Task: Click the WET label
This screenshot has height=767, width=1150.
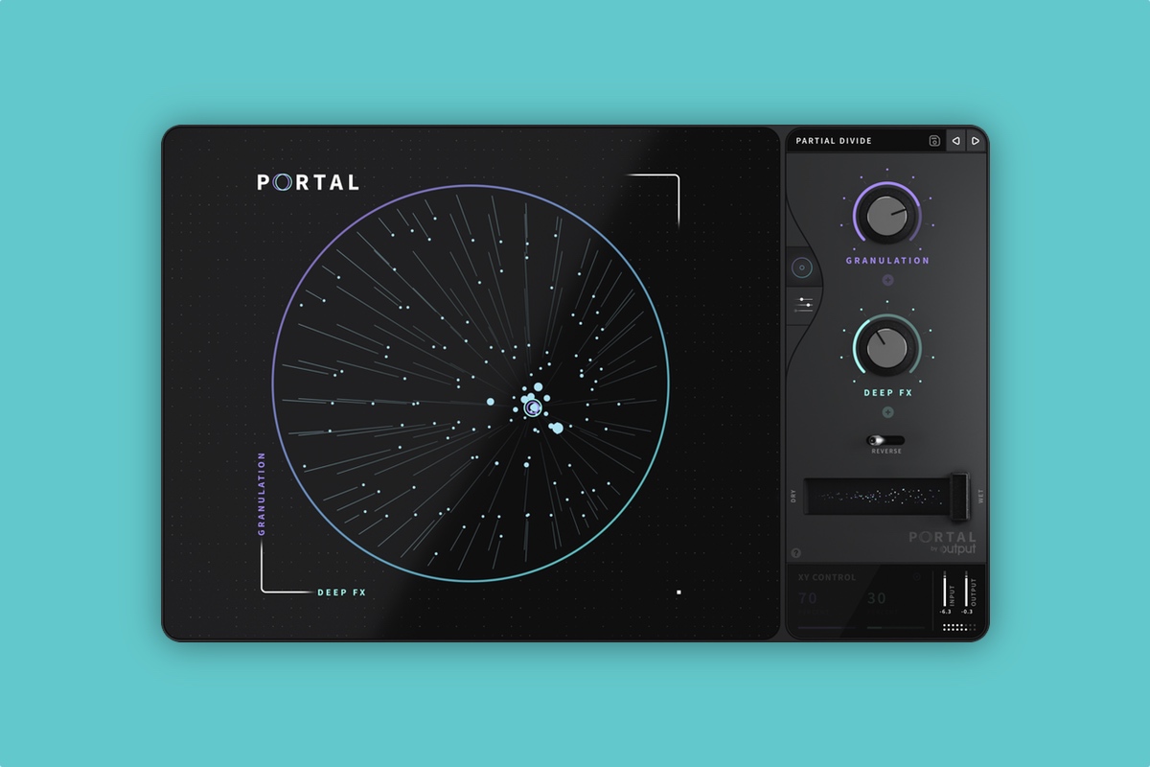Action: click(x=980, y=496)
